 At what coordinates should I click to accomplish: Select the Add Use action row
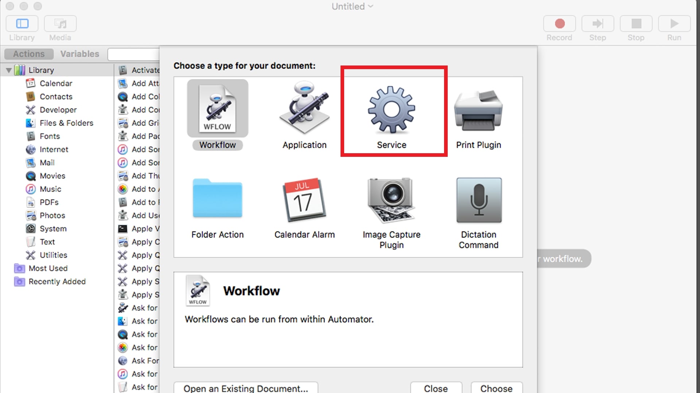coord(139,215)
